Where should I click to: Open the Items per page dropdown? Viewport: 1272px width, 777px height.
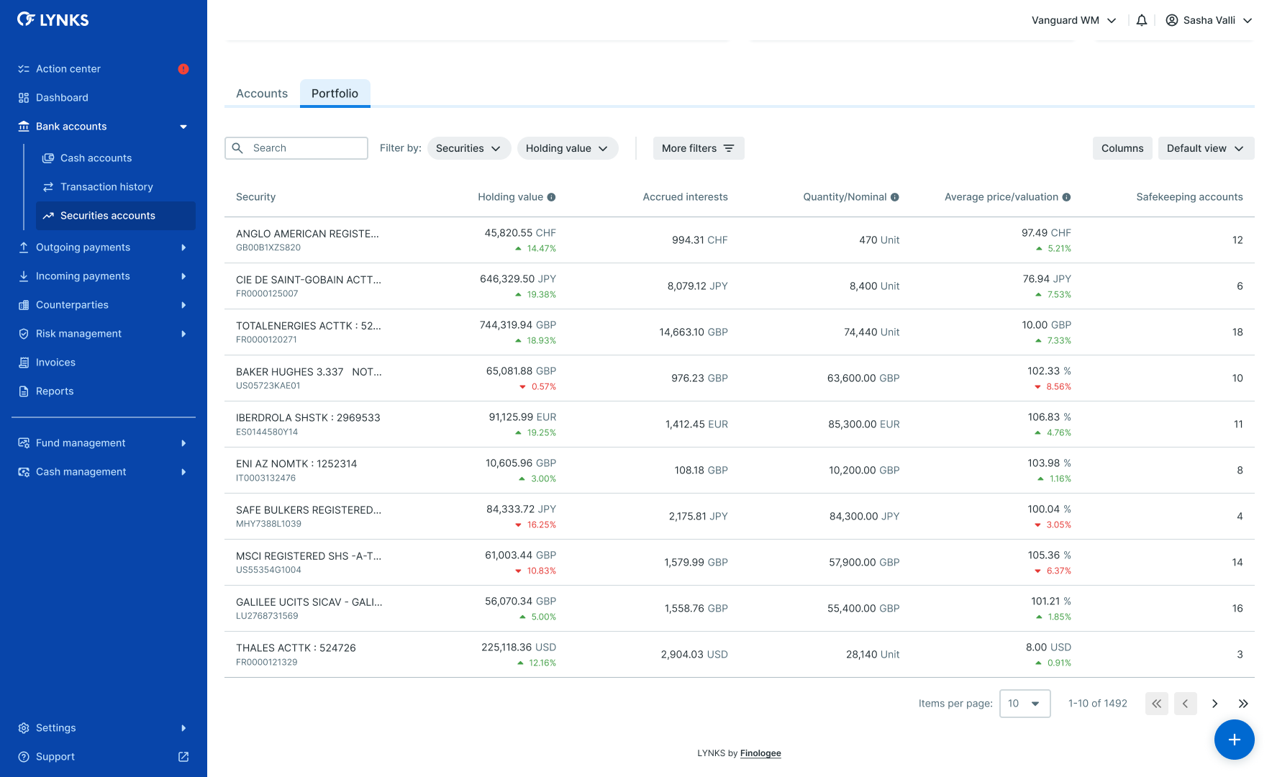1025,704
